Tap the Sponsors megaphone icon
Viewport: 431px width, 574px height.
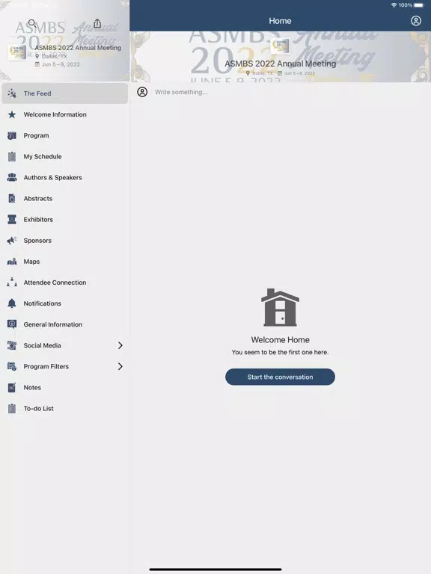click(12, 241)
